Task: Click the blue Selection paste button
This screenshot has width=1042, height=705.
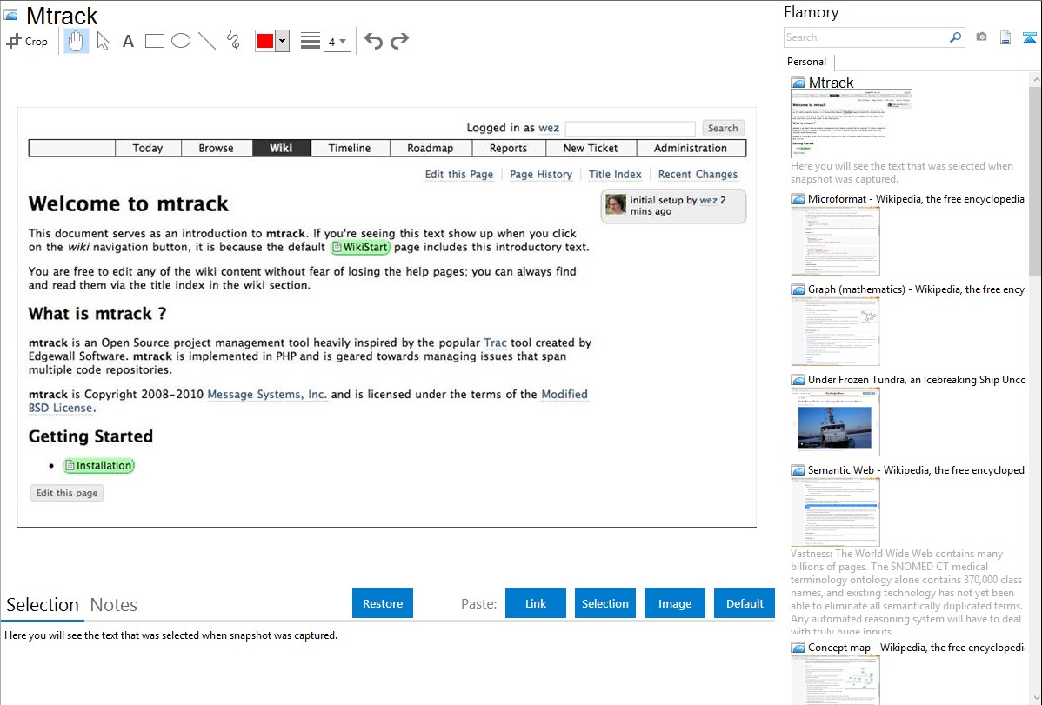Action: [605, 603]
